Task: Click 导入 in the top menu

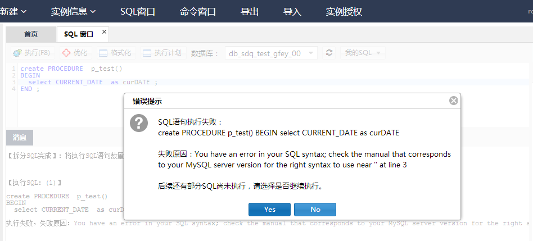Action: click(x=292, y=11)
